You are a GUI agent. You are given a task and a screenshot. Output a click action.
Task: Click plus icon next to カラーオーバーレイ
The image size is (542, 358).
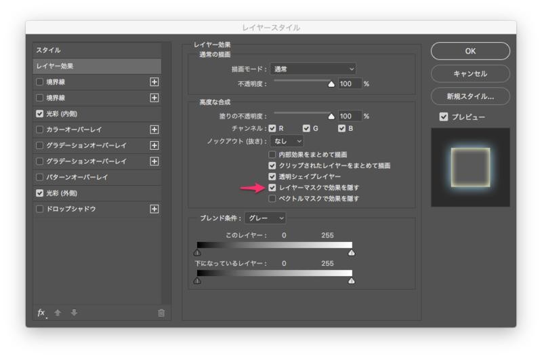pos(154,130)
